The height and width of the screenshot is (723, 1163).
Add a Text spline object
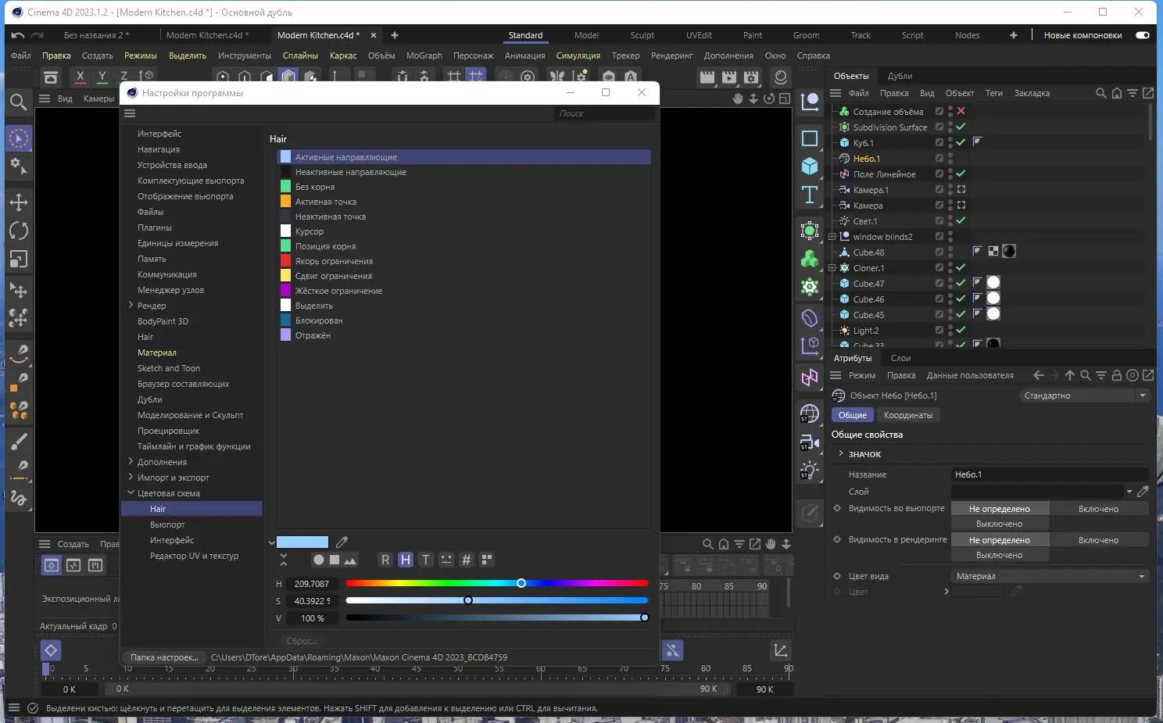810,195
